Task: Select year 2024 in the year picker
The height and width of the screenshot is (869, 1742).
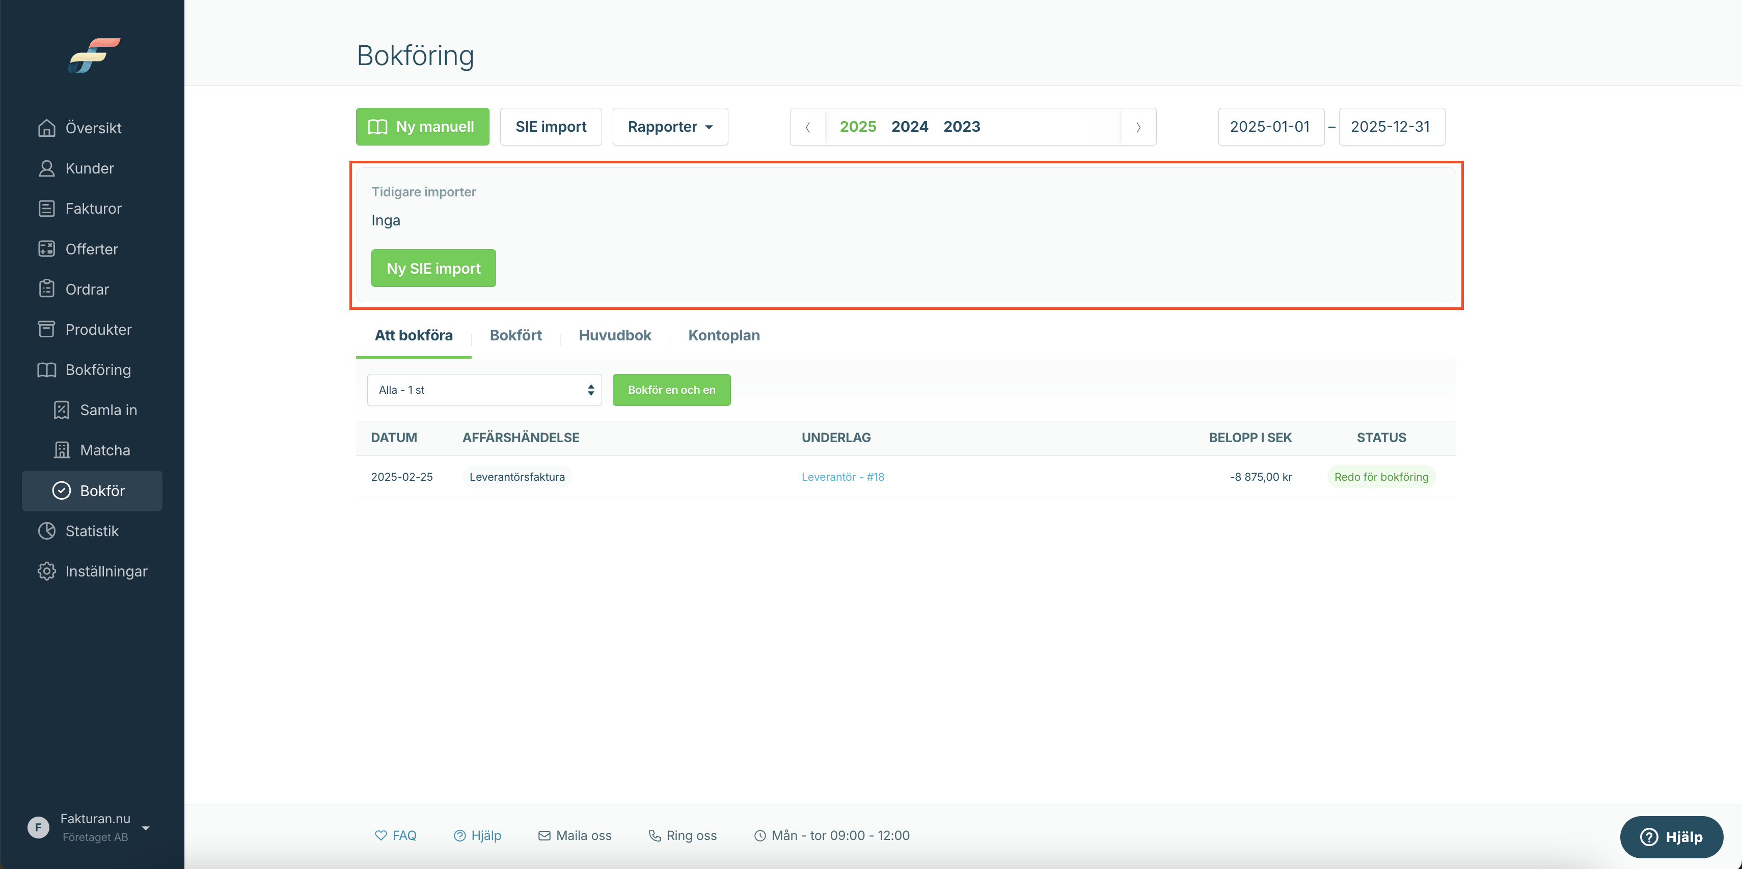Action: click(910, 126)
